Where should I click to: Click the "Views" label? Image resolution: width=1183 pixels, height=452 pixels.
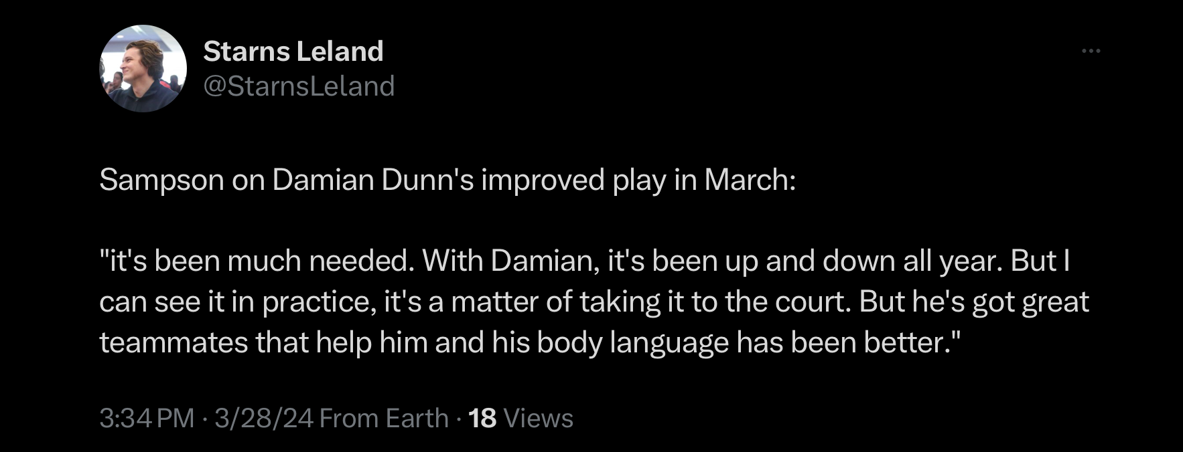pyautogui.click(x=538, y=419)
